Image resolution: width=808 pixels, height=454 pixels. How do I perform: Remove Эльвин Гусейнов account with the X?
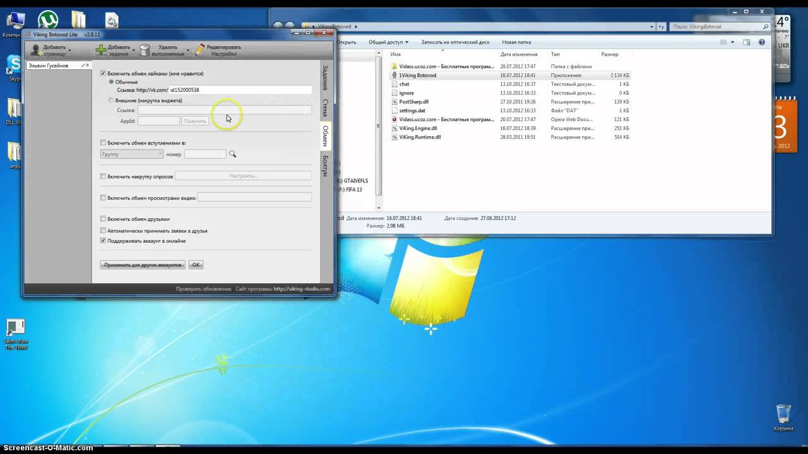click(x=88, y=66)
